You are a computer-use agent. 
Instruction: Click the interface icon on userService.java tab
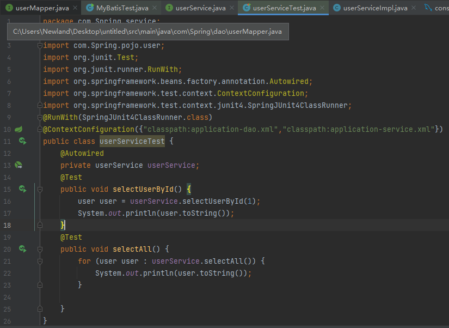tap(169, 8)
